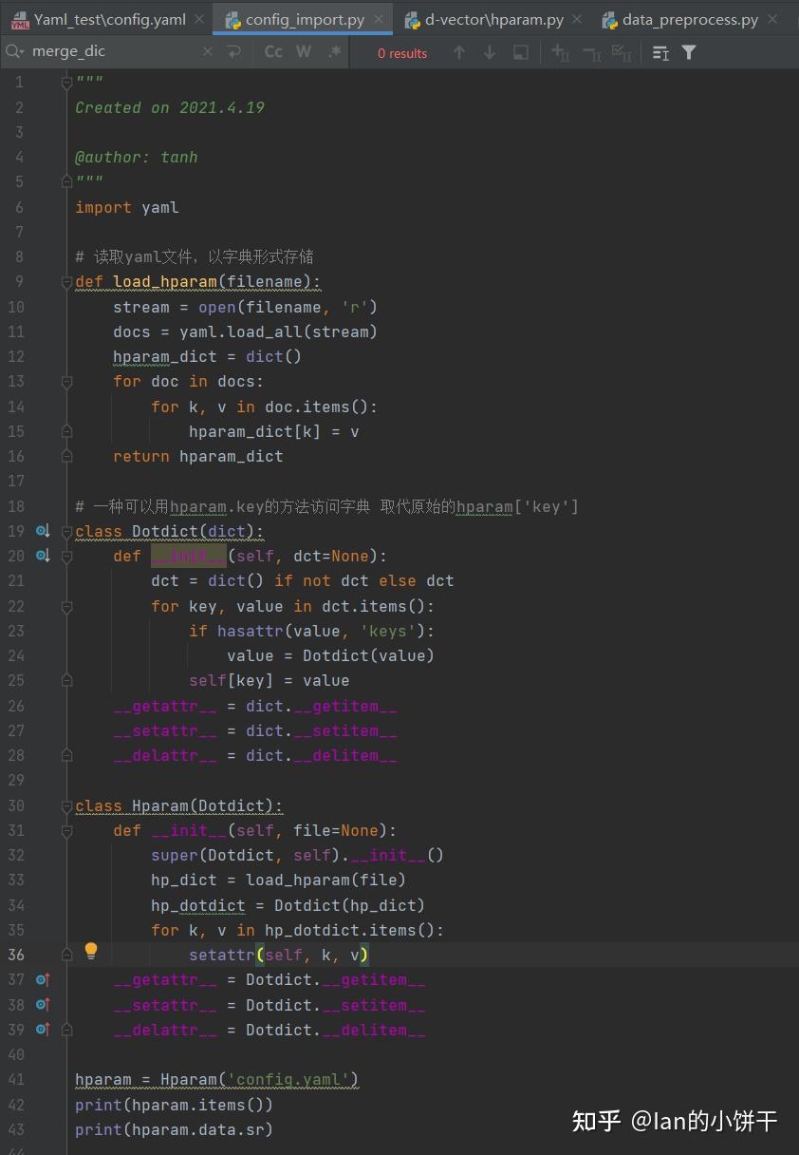The width and height of the screenshot is (799, 1155).
Task: Toggle whole words (W) in the search bar
Action: click(x=304, y=52)
